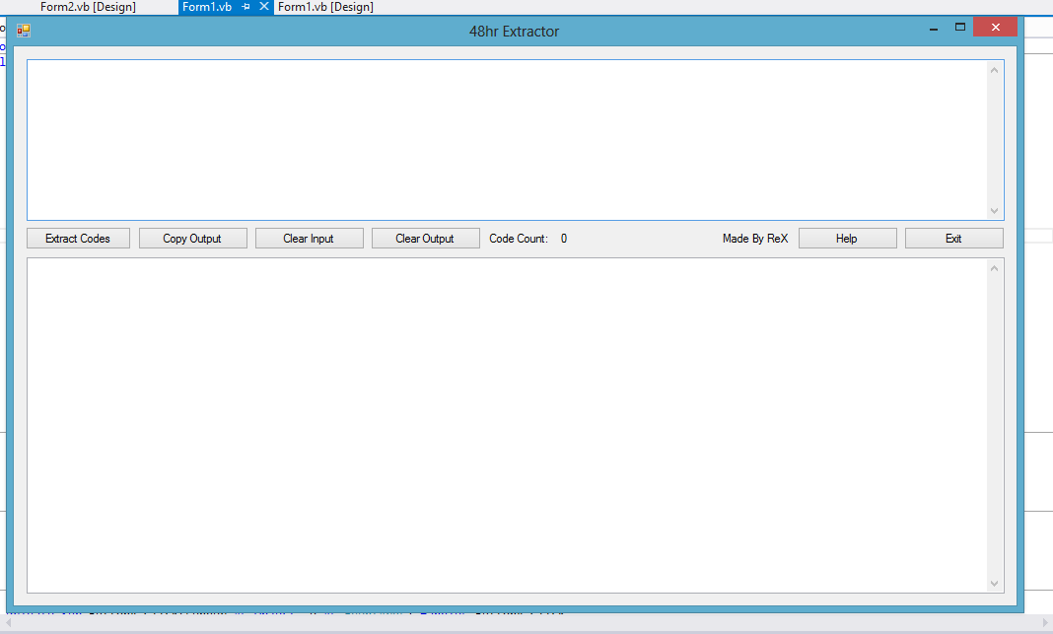
Task: Close the 48hr Extractor window
Action: [995, 27]
